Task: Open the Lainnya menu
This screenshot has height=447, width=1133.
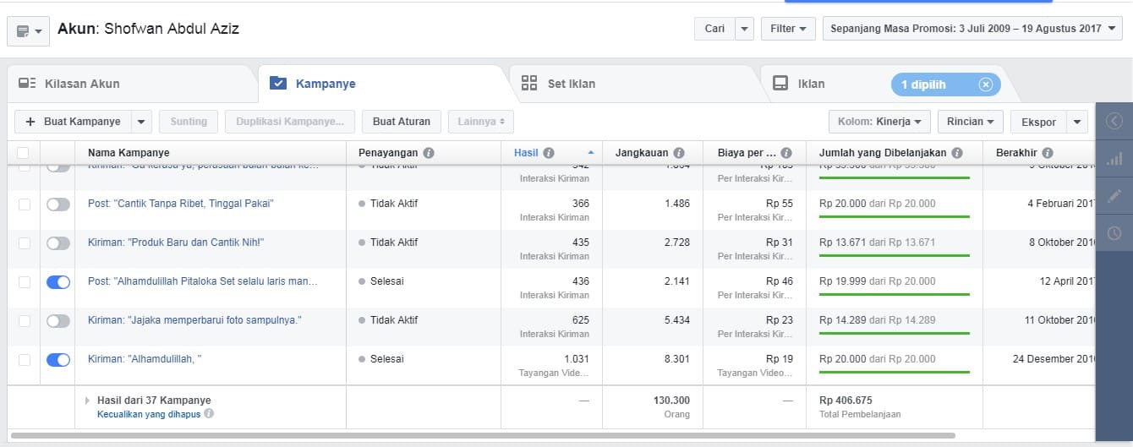Action: point(481,122)
